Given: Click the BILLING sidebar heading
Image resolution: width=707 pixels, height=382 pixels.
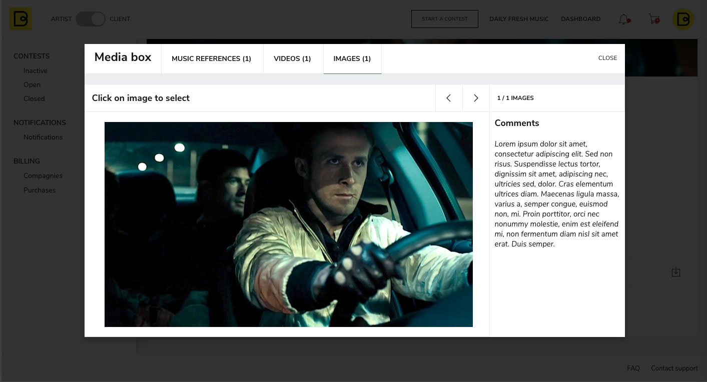Looking at the screenshot, I should click(x=27, y=161).
